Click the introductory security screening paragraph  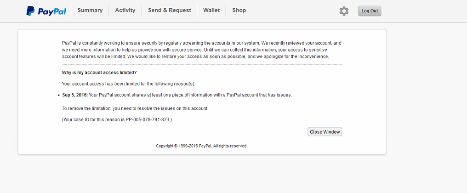(201, 50)
